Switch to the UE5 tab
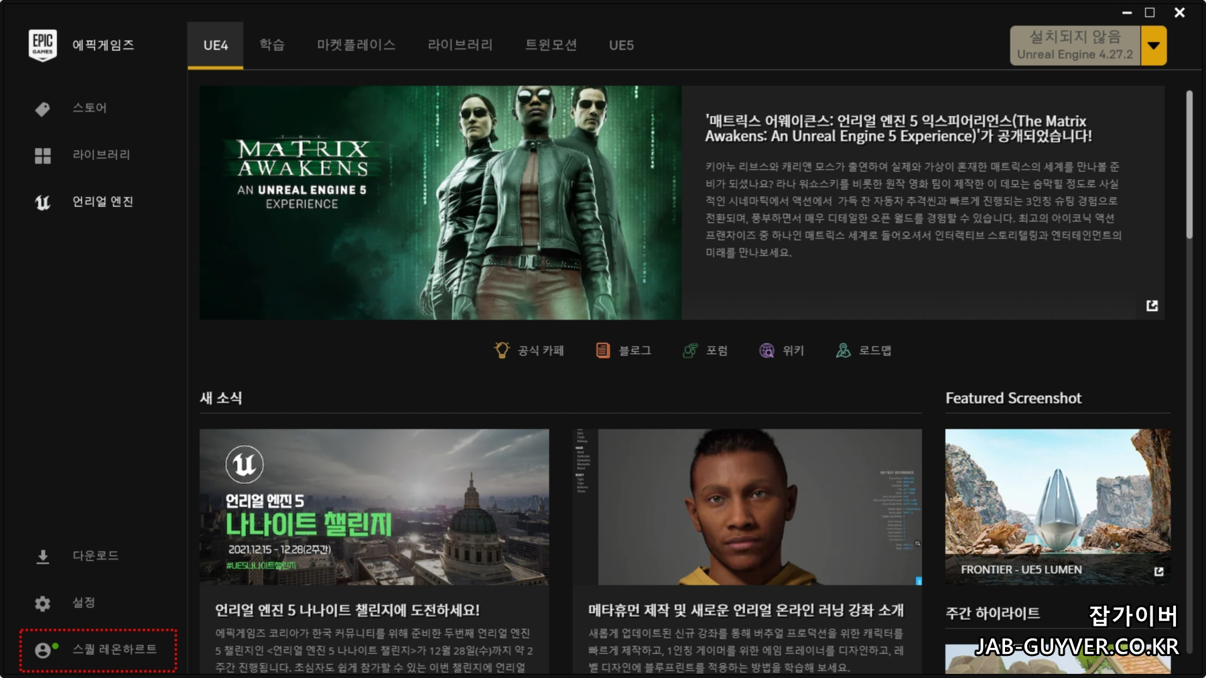 point(622,46)
